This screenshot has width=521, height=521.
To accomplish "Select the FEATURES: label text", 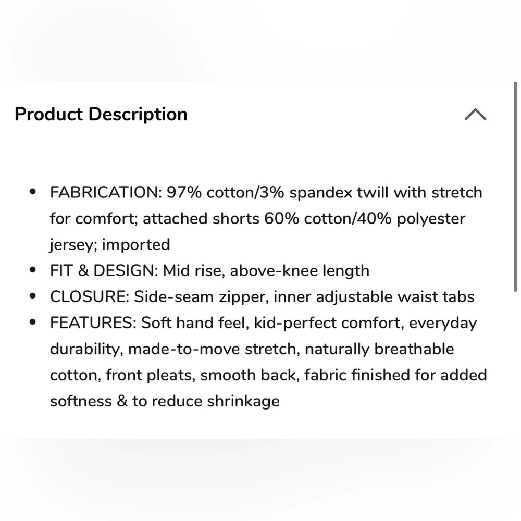I will [x=93, y=322].
